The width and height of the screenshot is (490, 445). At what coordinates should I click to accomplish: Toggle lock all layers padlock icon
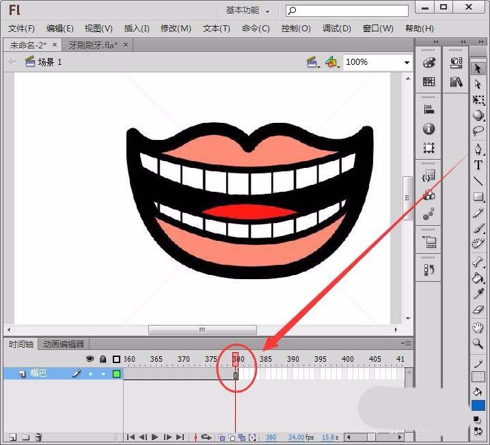(x=103, y=359)
